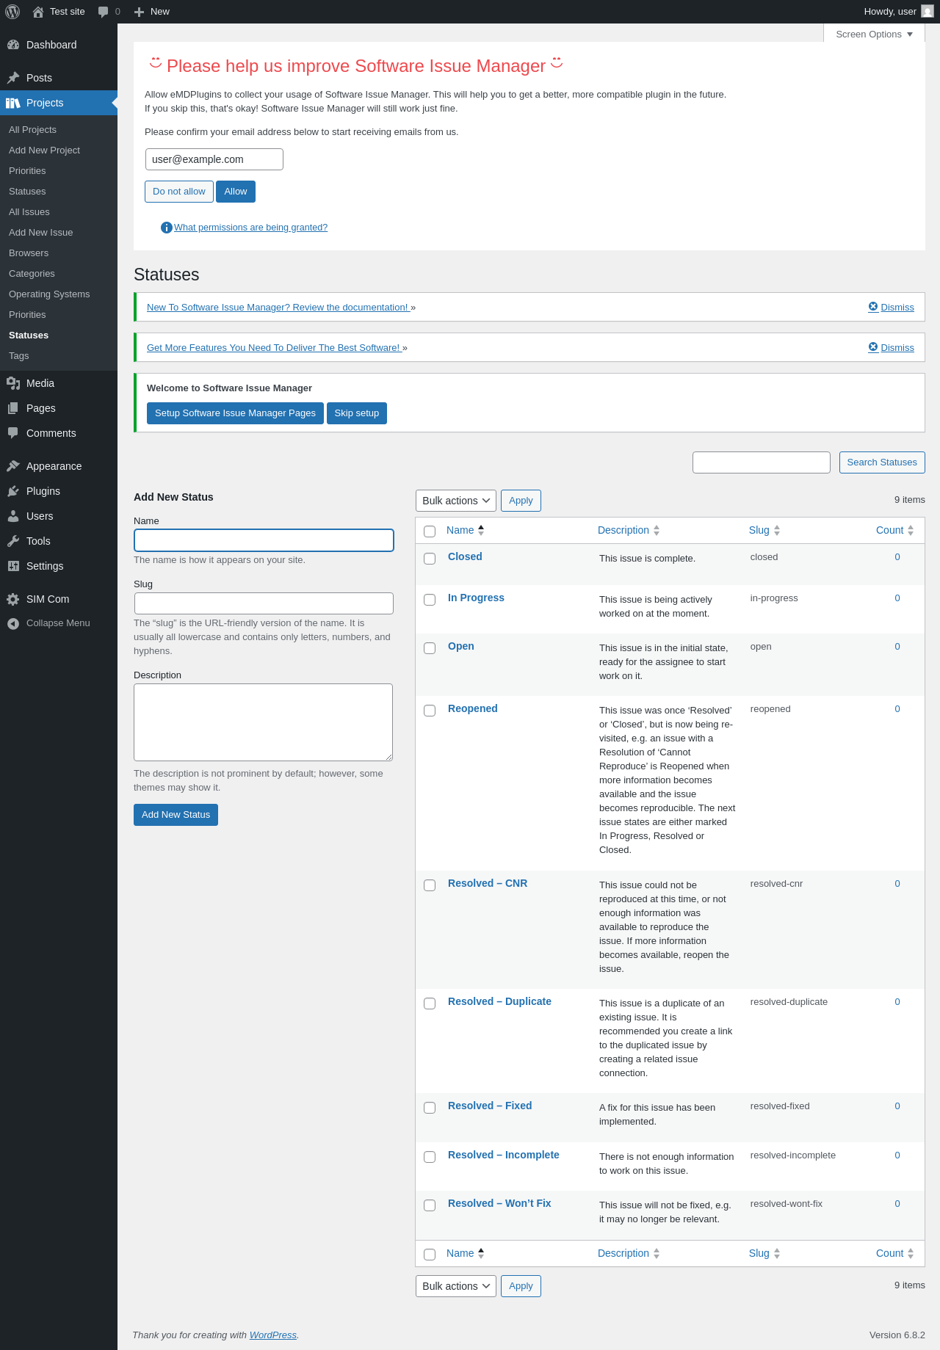Click the WordPress logo icon
Viewport: 940px width, 1350px height.
coord(12,12)
